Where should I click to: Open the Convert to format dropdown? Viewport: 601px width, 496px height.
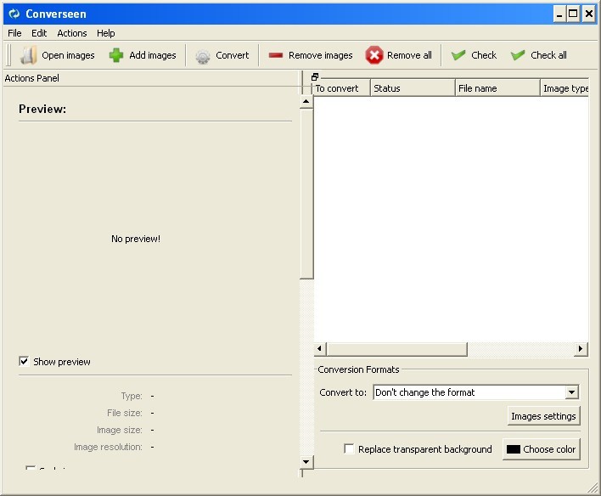tap(571, 392)
